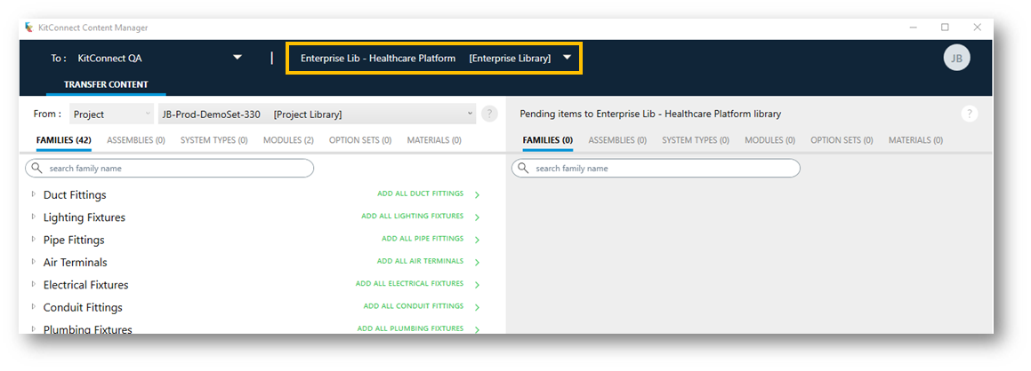Viewport: 1031px width, 371px height.
Task: Click the KitConnect app logo in title bar
Action: (28, 28)
